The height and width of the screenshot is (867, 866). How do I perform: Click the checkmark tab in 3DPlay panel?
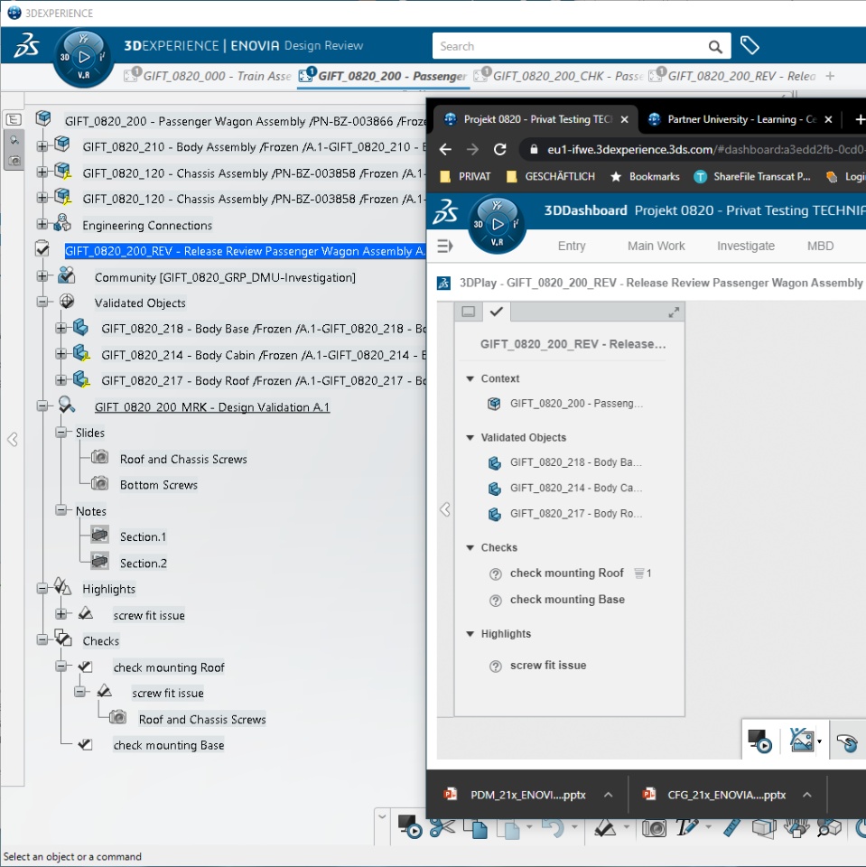click(496, 312)
